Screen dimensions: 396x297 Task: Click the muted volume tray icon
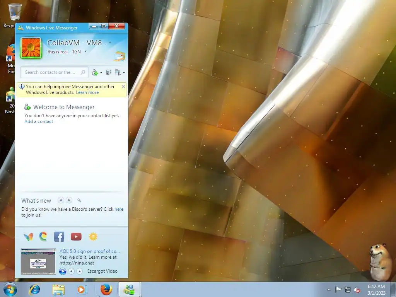[x=357, y=290]
